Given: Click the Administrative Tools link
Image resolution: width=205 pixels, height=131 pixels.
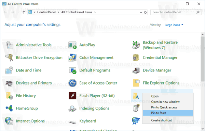Looking at the screenshot, I should [34, 45].
